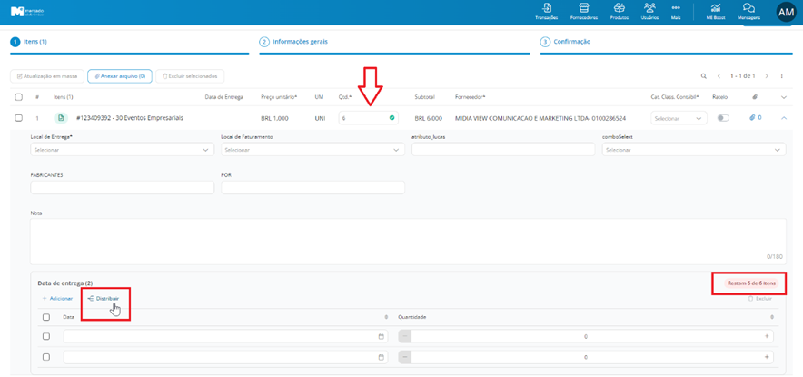Click the POR input field
Image resolution: width=803 pixels, height=377 pixels.
tap(312, 187)
